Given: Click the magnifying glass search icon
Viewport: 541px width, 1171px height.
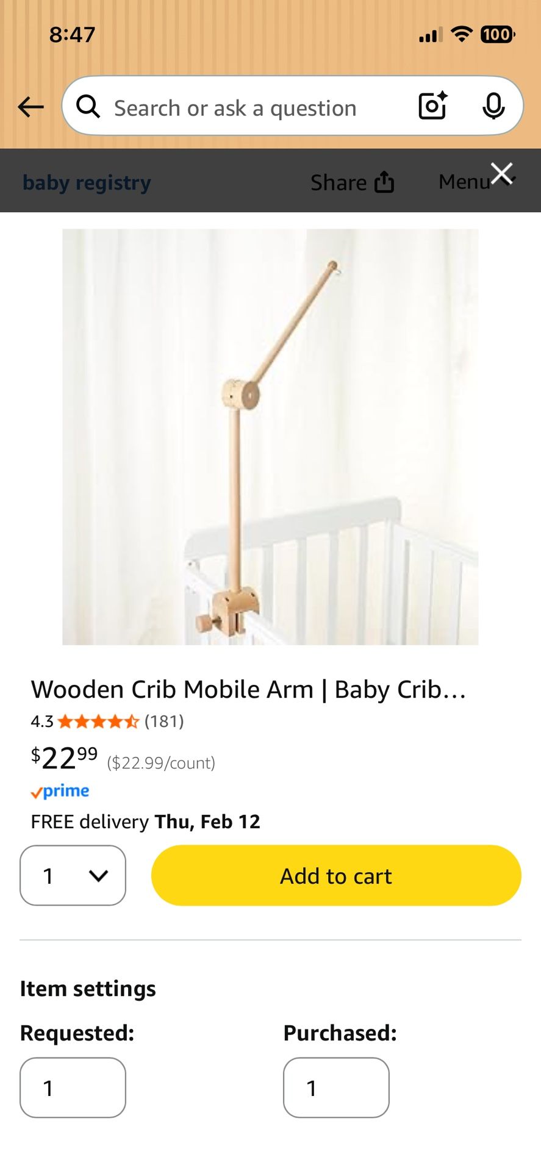Looking at the screenshot, I should point(88,107).
